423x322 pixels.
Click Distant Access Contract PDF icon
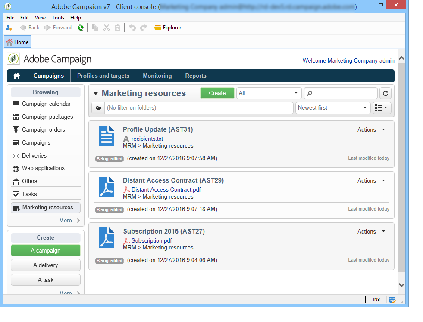point(107,187)
